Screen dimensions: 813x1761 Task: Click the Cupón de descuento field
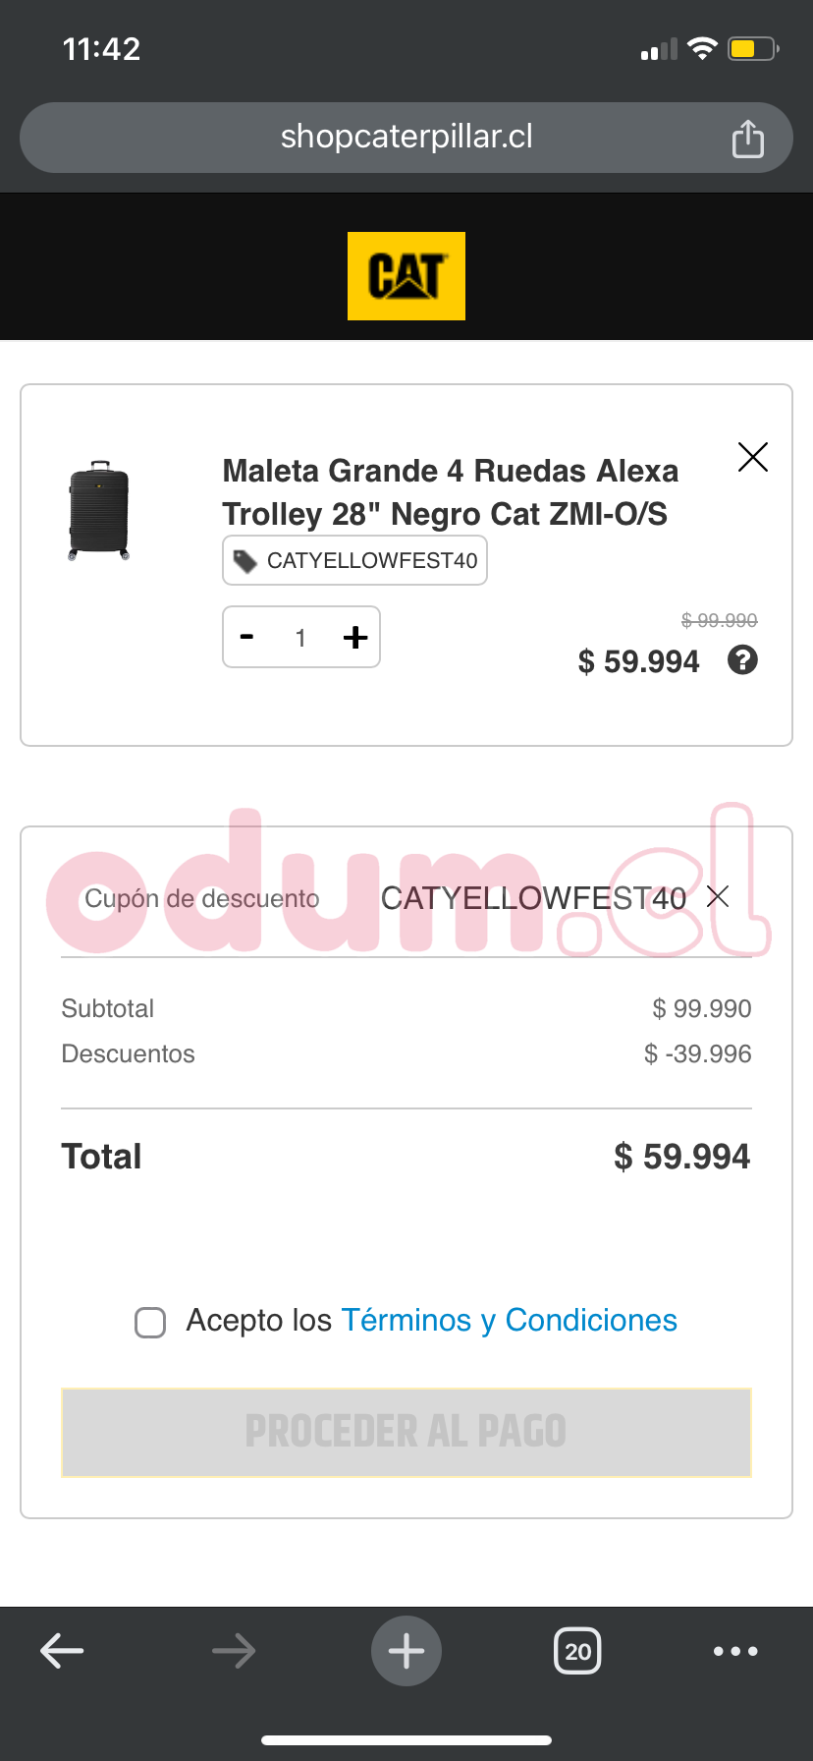(202, 898)
